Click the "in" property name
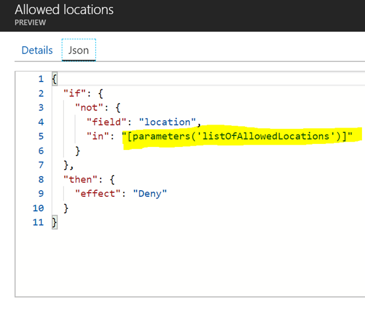365x311 pixels. pos(98,136)
